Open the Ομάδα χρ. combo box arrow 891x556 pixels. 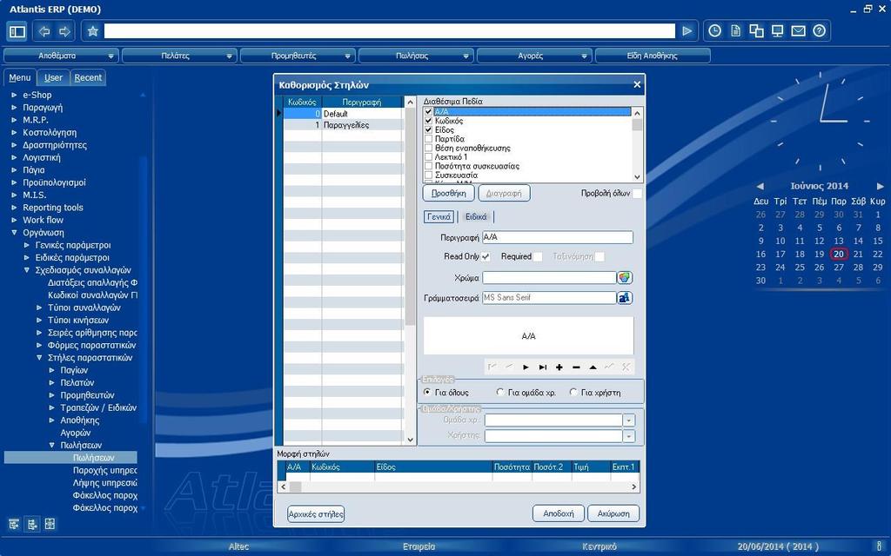(x=628, y=420)
